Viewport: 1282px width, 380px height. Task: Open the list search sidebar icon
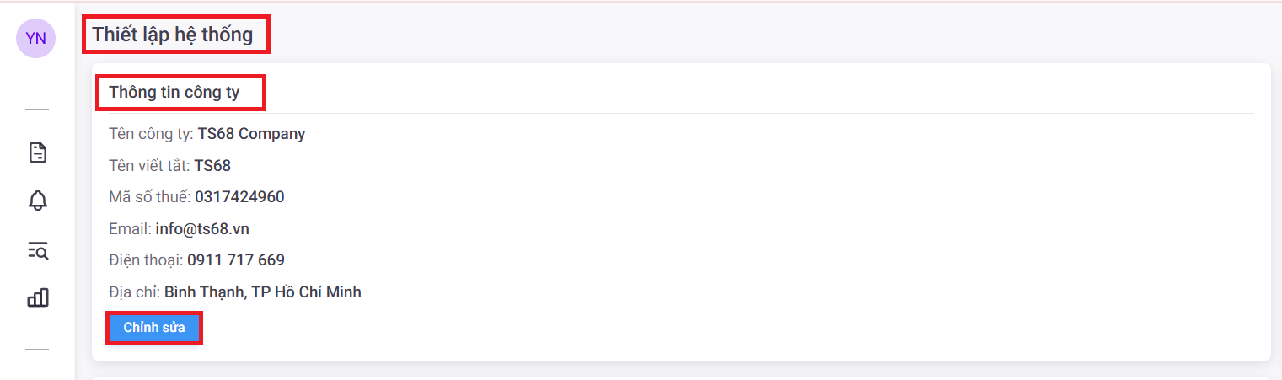coord(38,249)
